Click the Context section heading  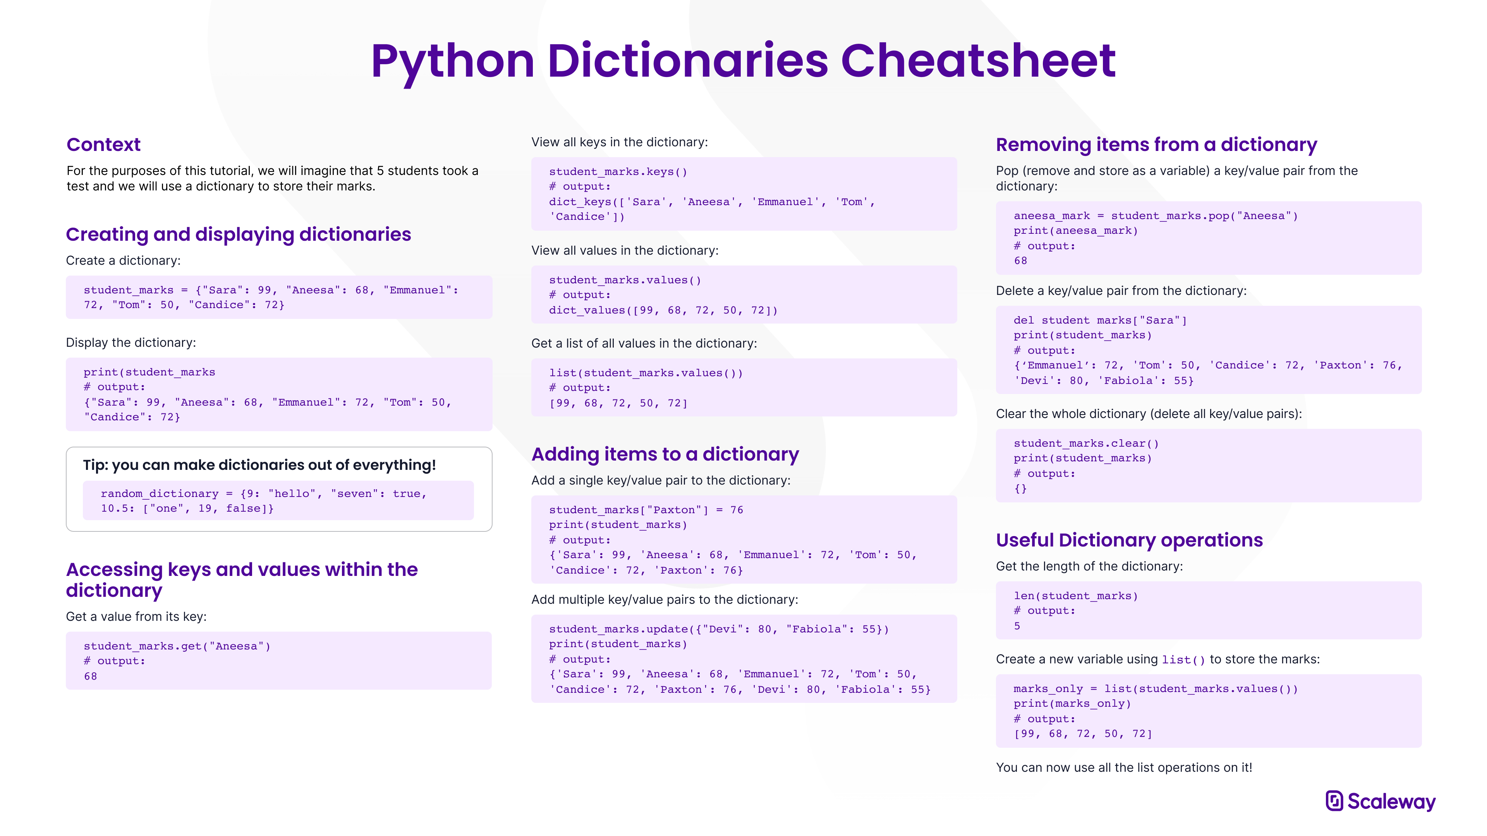[x=103, y=144]
